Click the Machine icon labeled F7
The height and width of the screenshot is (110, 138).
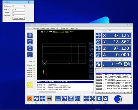pos(71,98)
